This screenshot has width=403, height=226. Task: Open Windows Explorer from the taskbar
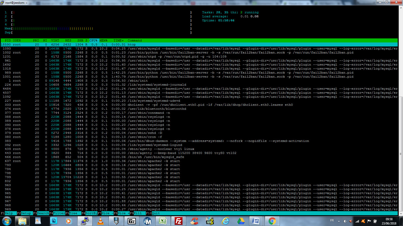pyautogui.click(x=22, y=221)
